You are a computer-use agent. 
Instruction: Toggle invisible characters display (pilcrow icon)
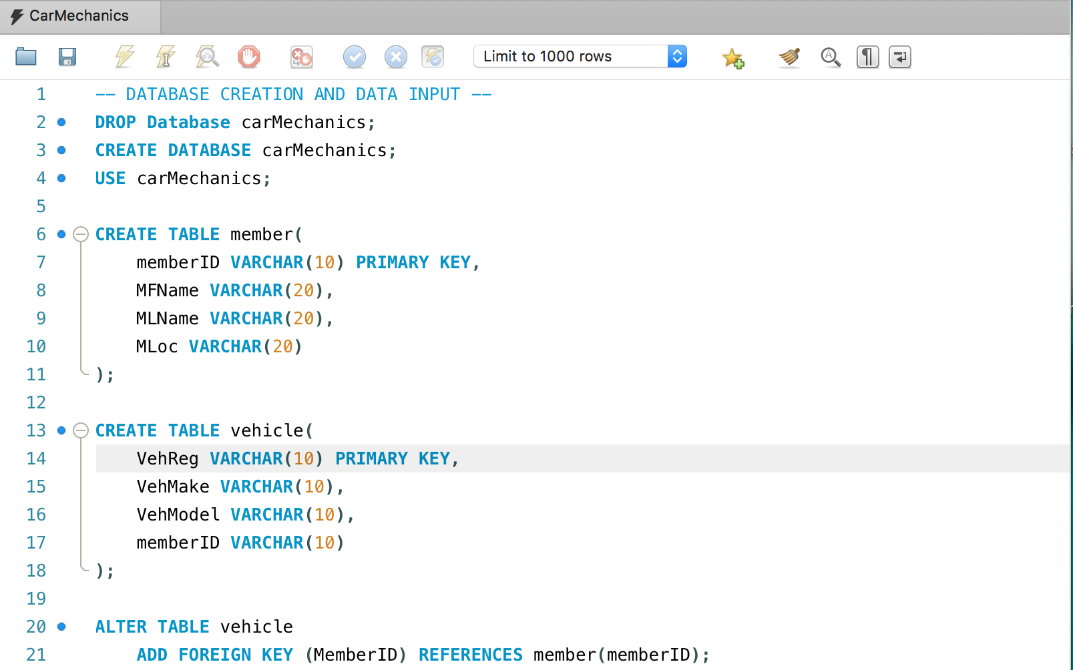pos(867,57)
